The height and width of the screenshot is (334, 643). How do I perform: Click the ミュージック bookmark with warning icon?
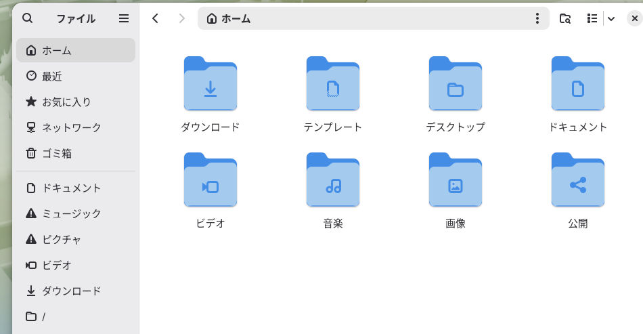[76, 213]
